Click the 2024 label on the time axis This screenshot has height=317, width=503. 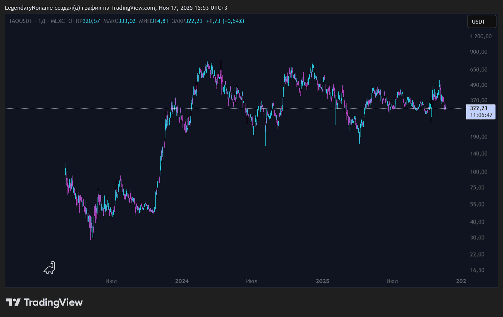pyautogui.click(x=182, y=281)
